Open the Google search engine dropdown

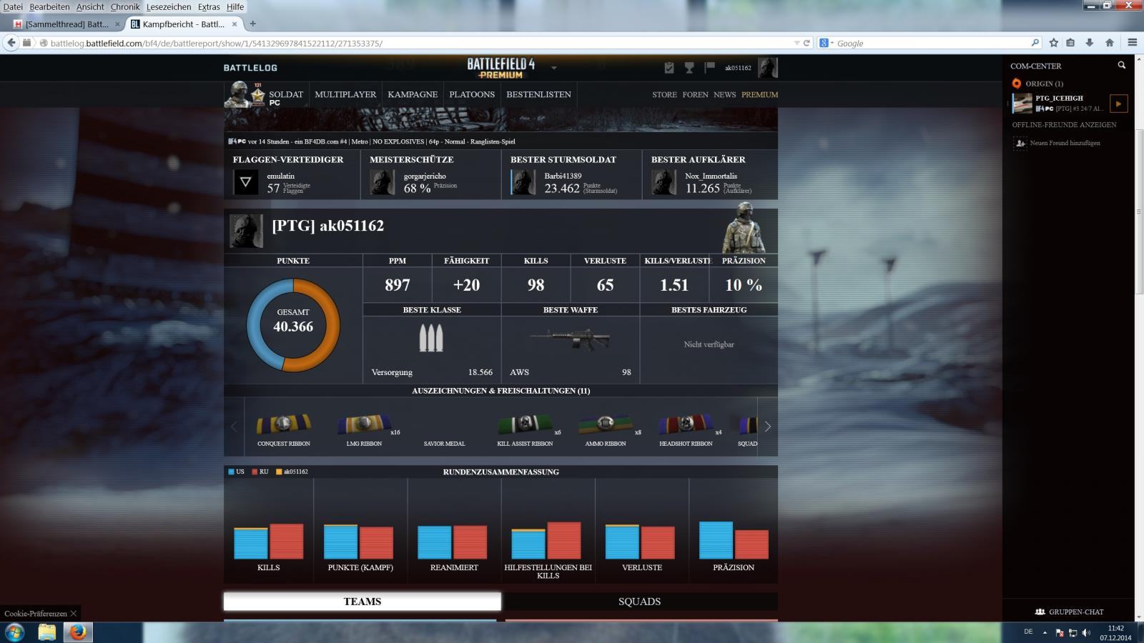(x=826, y=43)
